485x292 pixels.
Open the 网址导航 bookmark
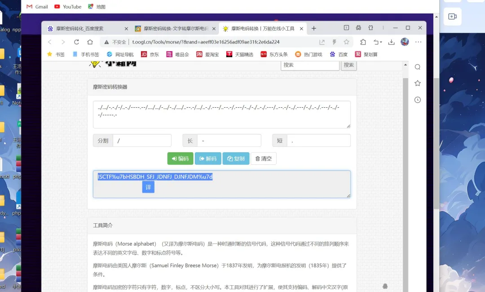click(x=120, y=54)
